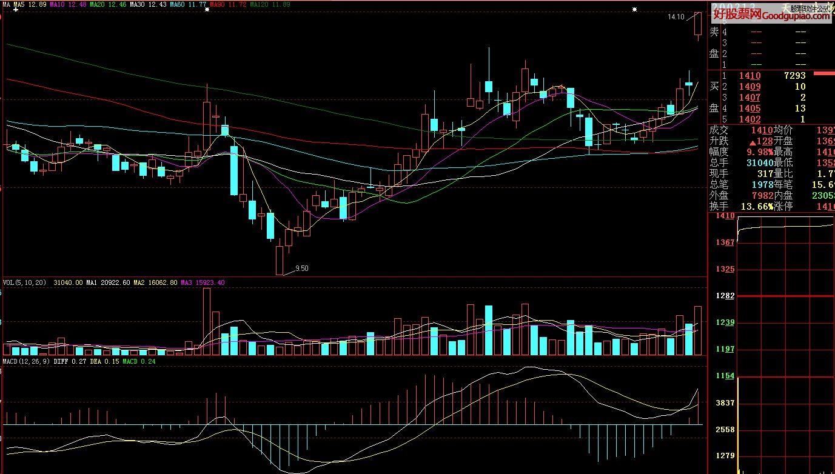Click 1239 on the intraday price axis
The width and height of the screenshot is (835, 474).
click(725, 322)
